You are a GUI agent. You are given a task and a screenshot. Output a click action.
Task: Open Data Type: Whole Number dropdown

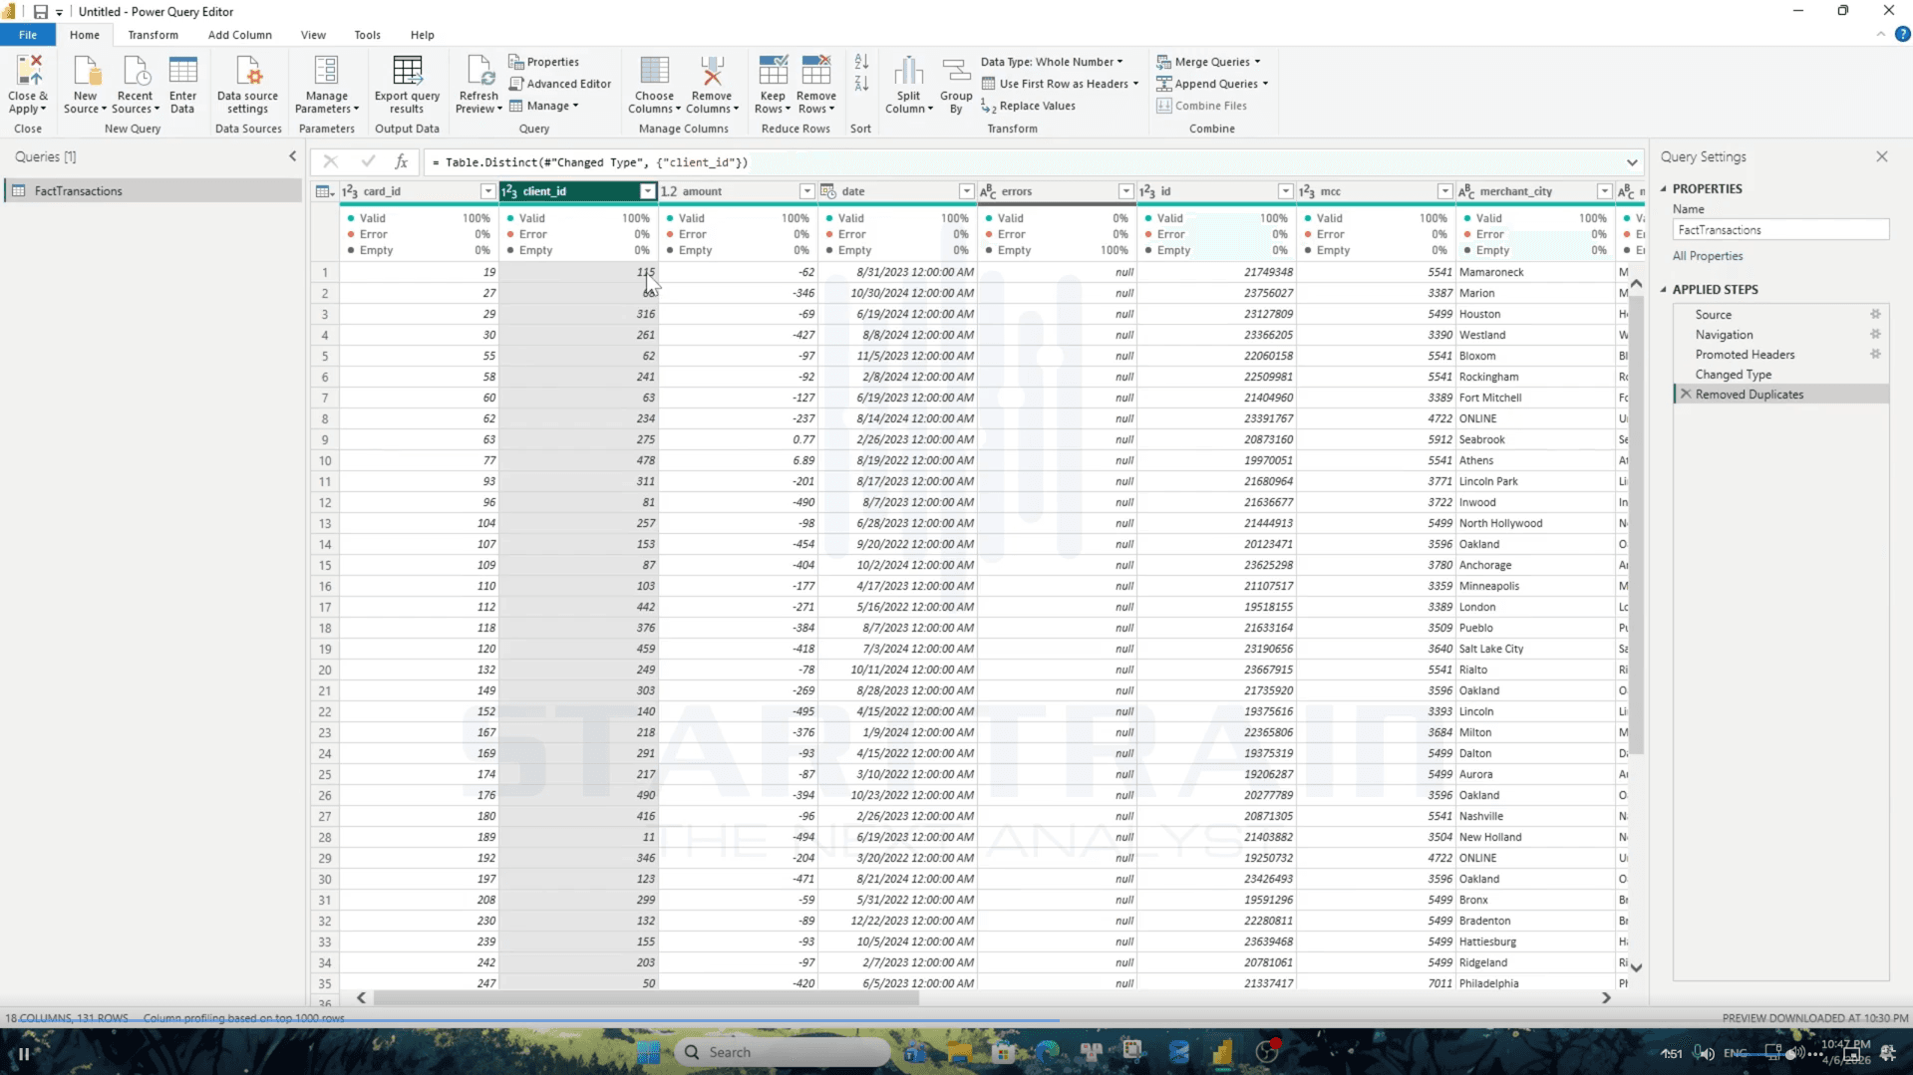(1052, 62)
